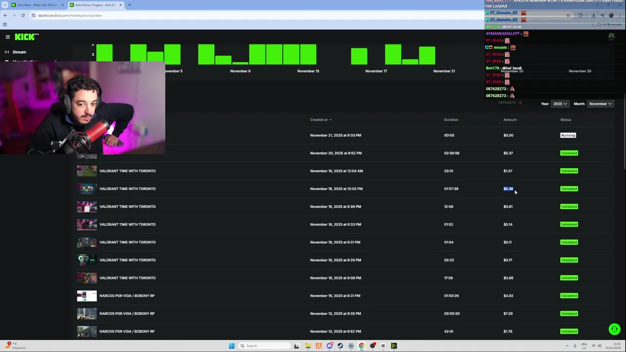Open Discord from the taskbar
The image size is (626, 352).
click(330, 346)
